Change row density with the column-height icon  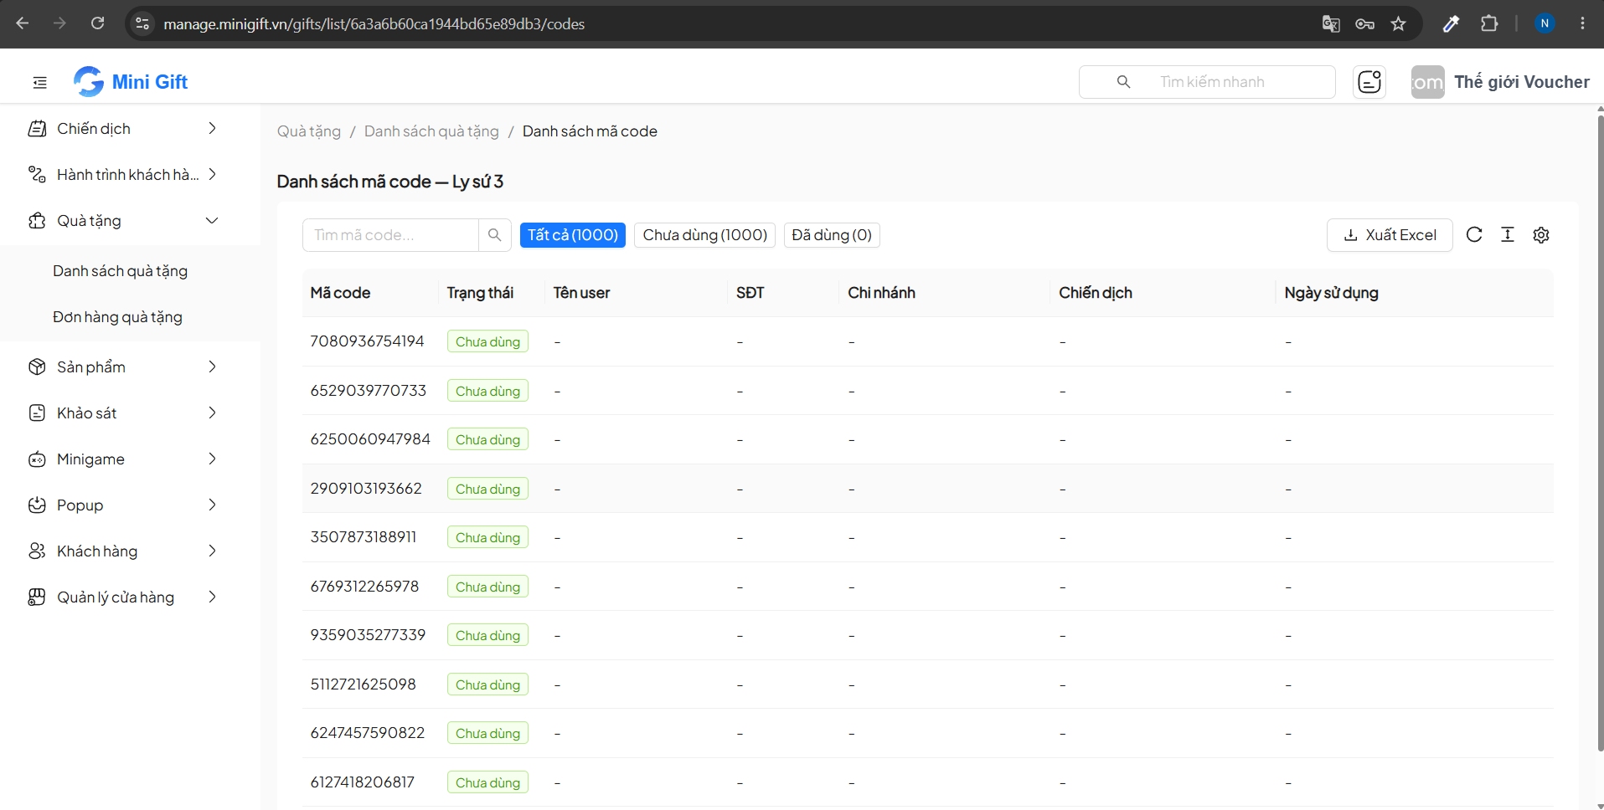(x=1508, y=235)
